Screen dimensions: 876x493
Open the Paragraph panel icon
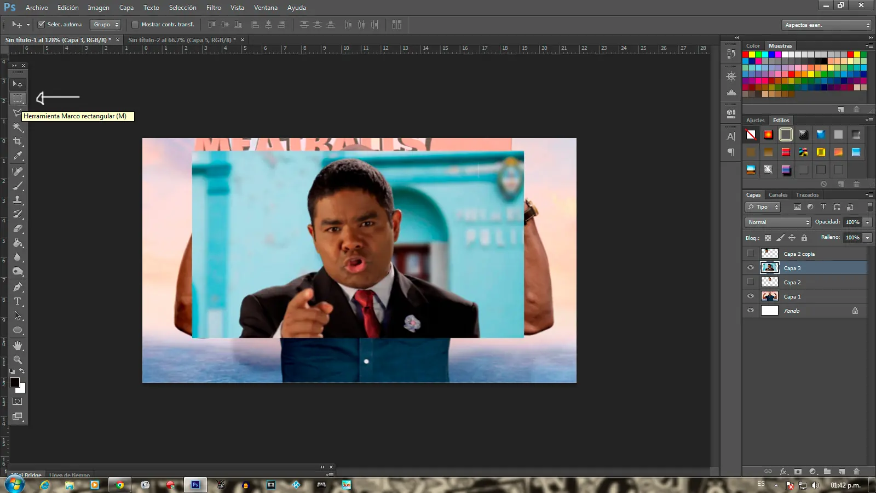coord(731,152)
